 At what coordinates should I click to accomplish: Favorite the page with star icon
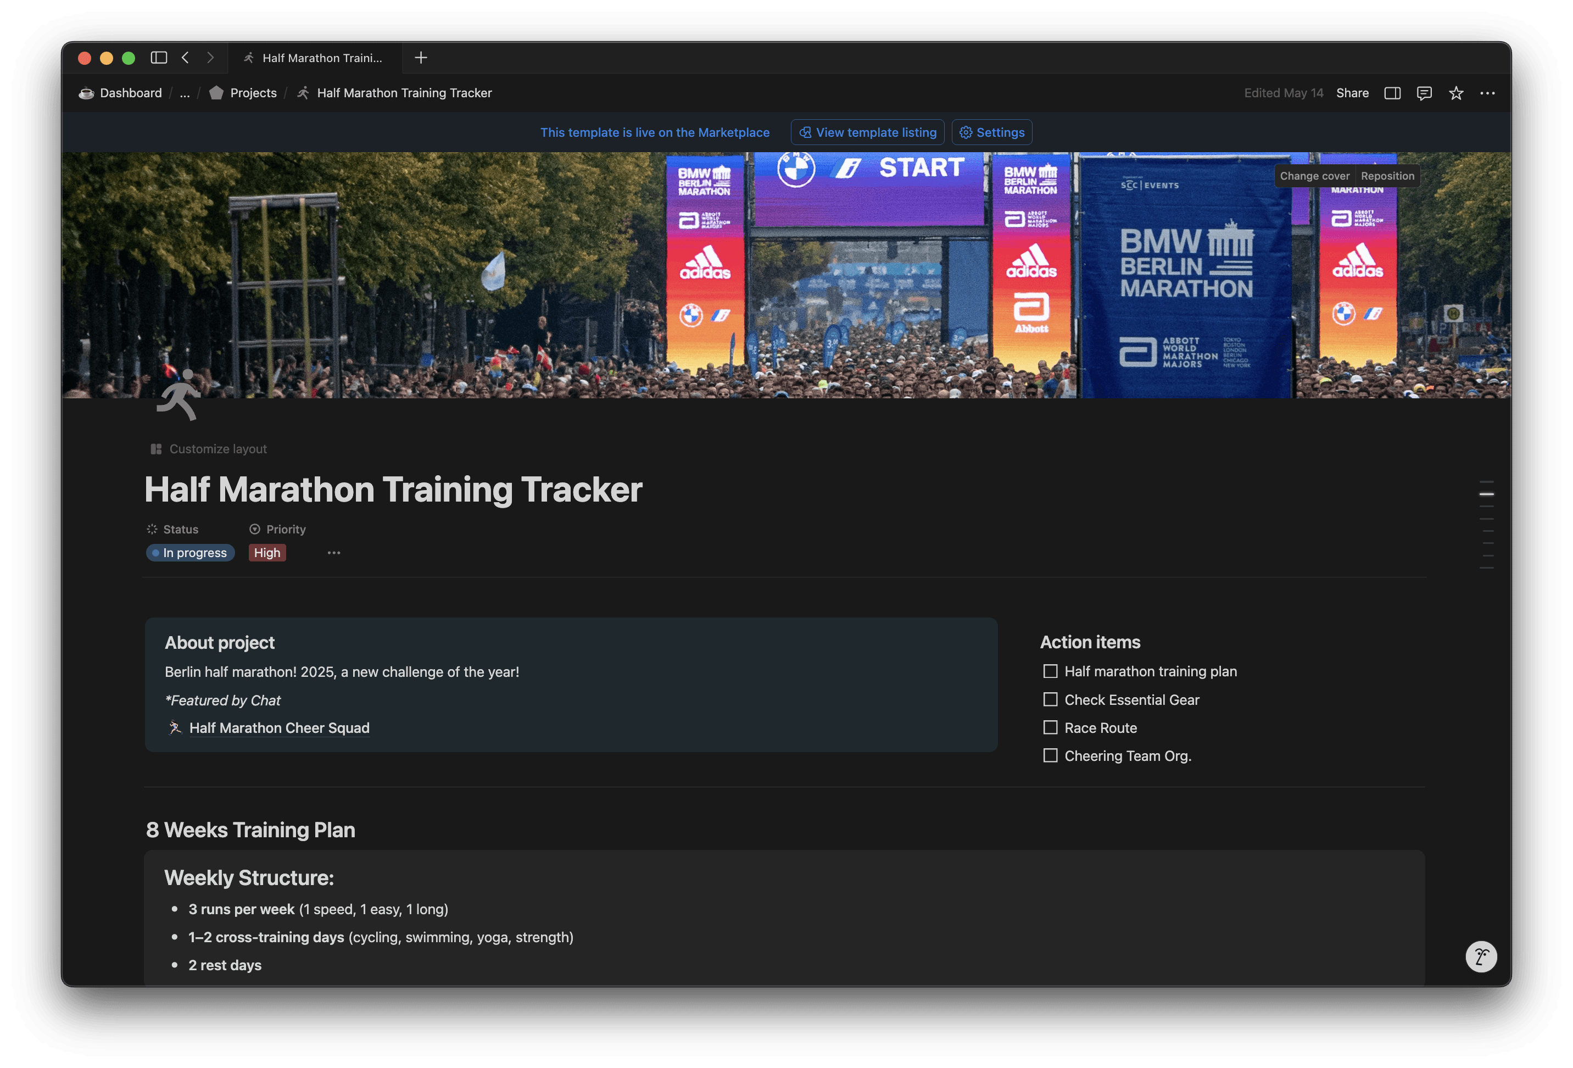click(x=1456, y=93)
